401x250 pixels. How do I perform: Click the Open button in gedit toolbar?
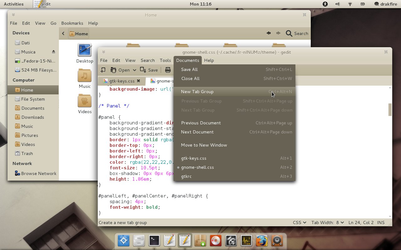click(120, 70)
